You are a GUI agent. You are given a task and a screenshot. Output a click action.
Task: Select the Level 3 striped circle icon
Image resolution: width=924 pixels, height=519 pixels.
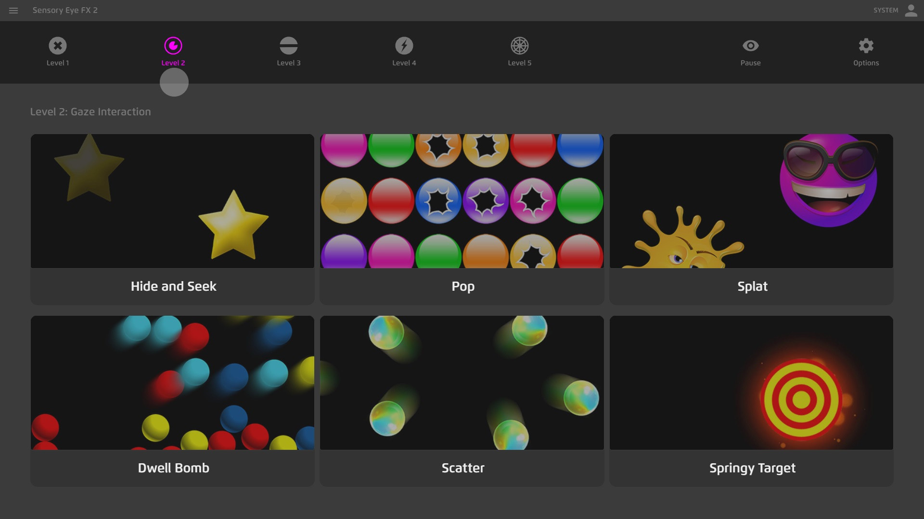point(289,46)
